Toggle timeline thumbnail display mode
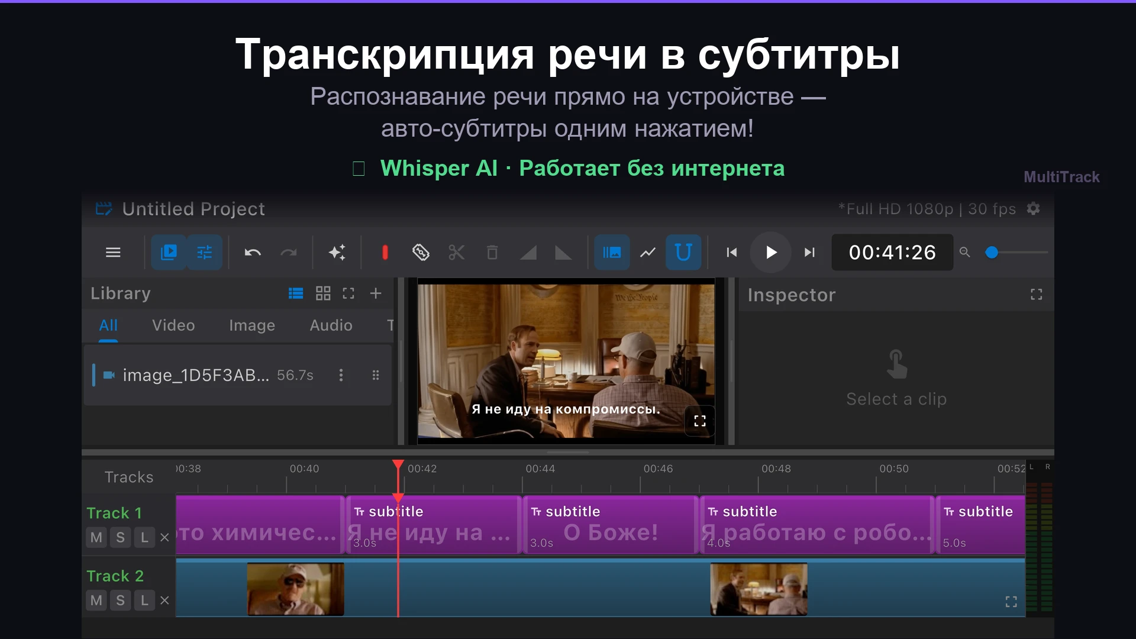 pyautogui.click(x=612, y=253)
